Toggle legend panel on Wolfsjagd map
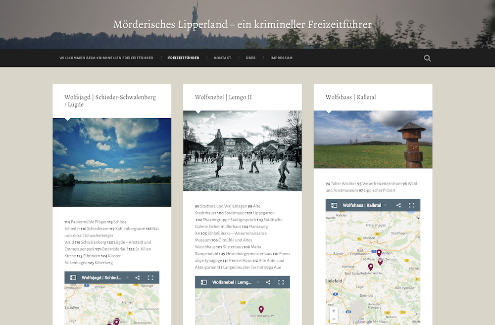 click(x=73, y=278)
